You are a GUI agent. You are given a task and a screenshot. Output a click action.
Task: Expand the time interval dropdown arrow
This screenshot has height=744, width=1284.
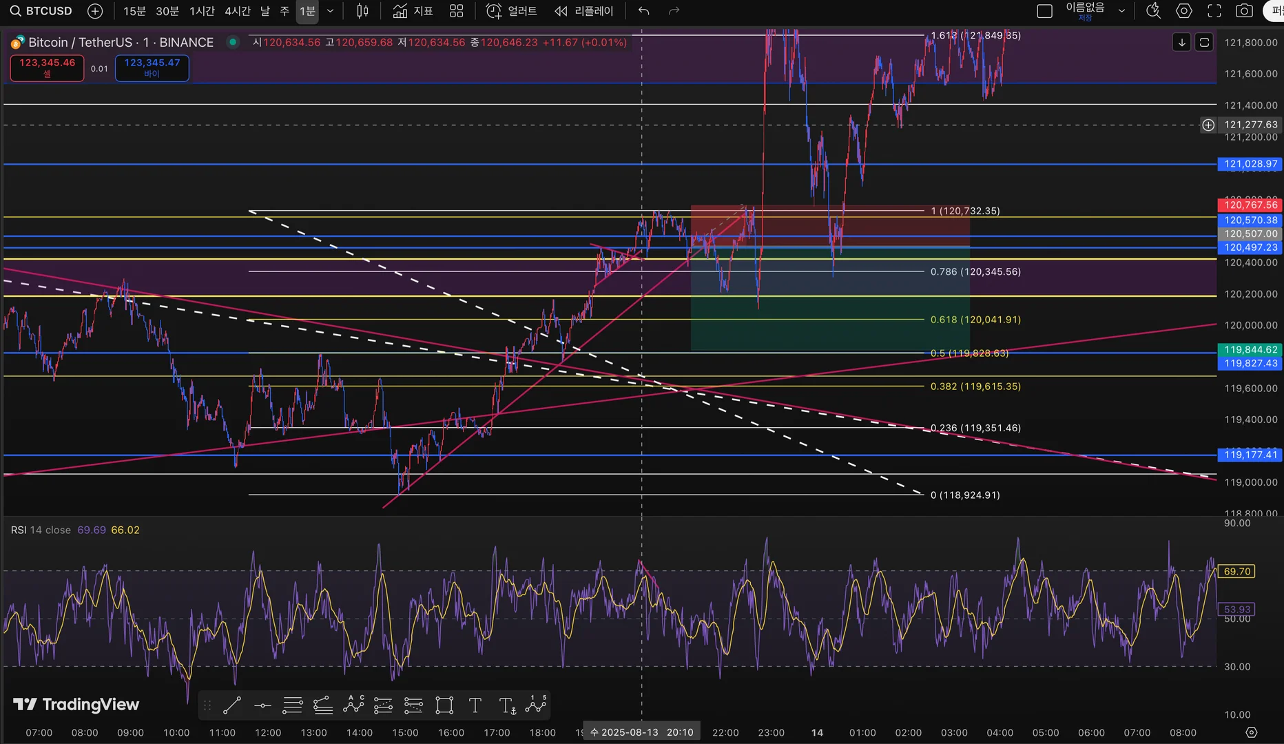point(331,11)
